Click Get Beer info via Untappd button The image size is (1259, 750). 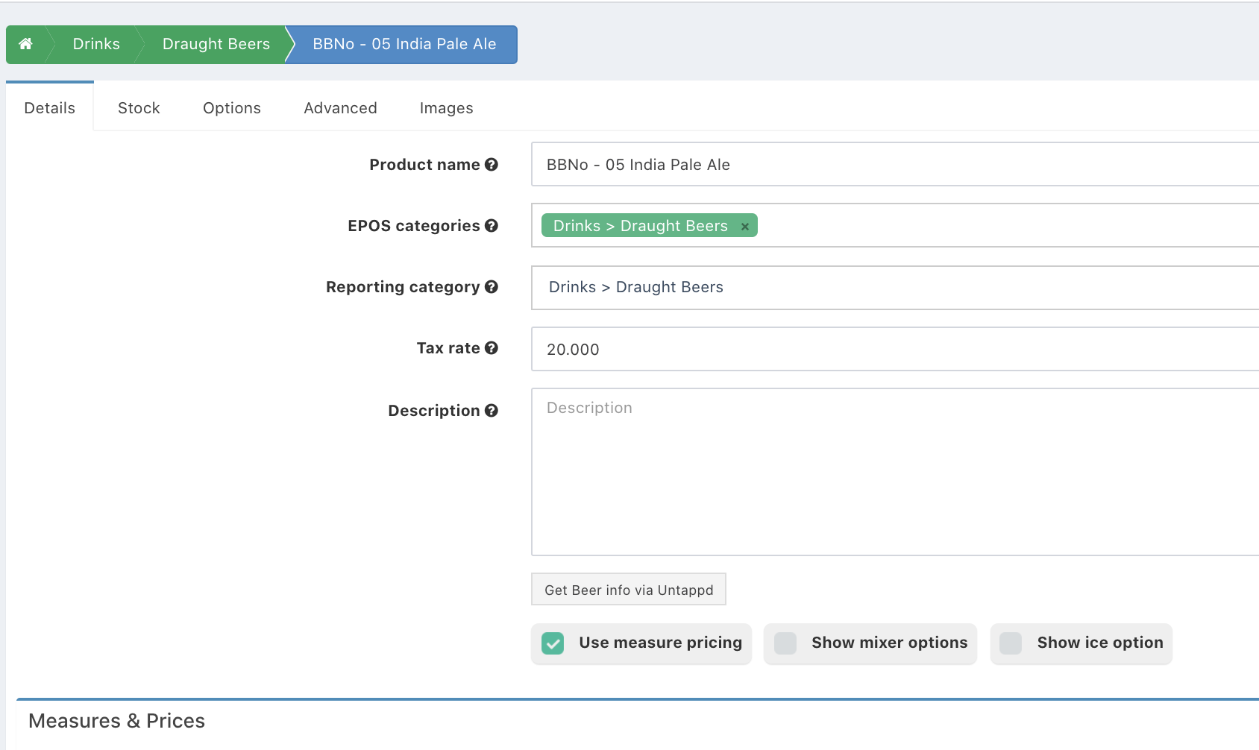(x=628, y=590)
